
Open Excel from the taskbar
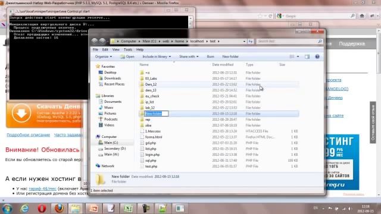coord(129,209)
